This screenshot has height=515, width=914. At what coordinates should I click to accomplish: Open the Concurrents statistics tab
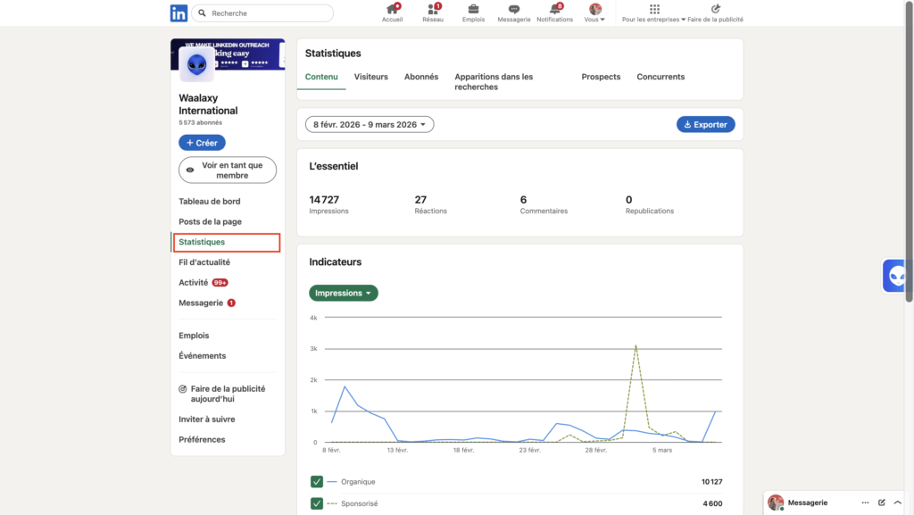point(660,77)
